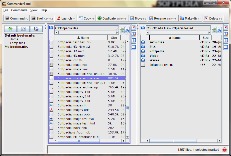The height and width of the screenshot is (156, 231).
Task: Open the Help menu
Action: (44, 10)
